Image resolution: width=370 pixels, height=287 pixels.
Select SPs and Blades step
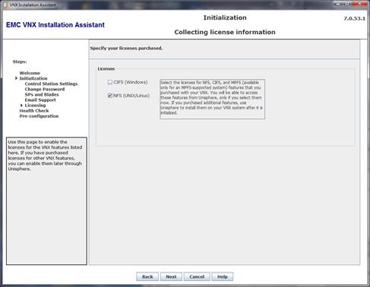42,94
